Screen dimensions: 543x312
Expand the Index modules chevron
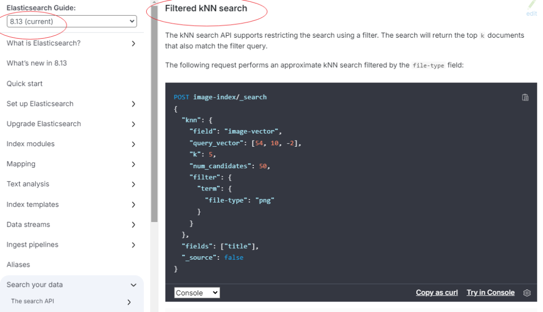click(133, 144)
